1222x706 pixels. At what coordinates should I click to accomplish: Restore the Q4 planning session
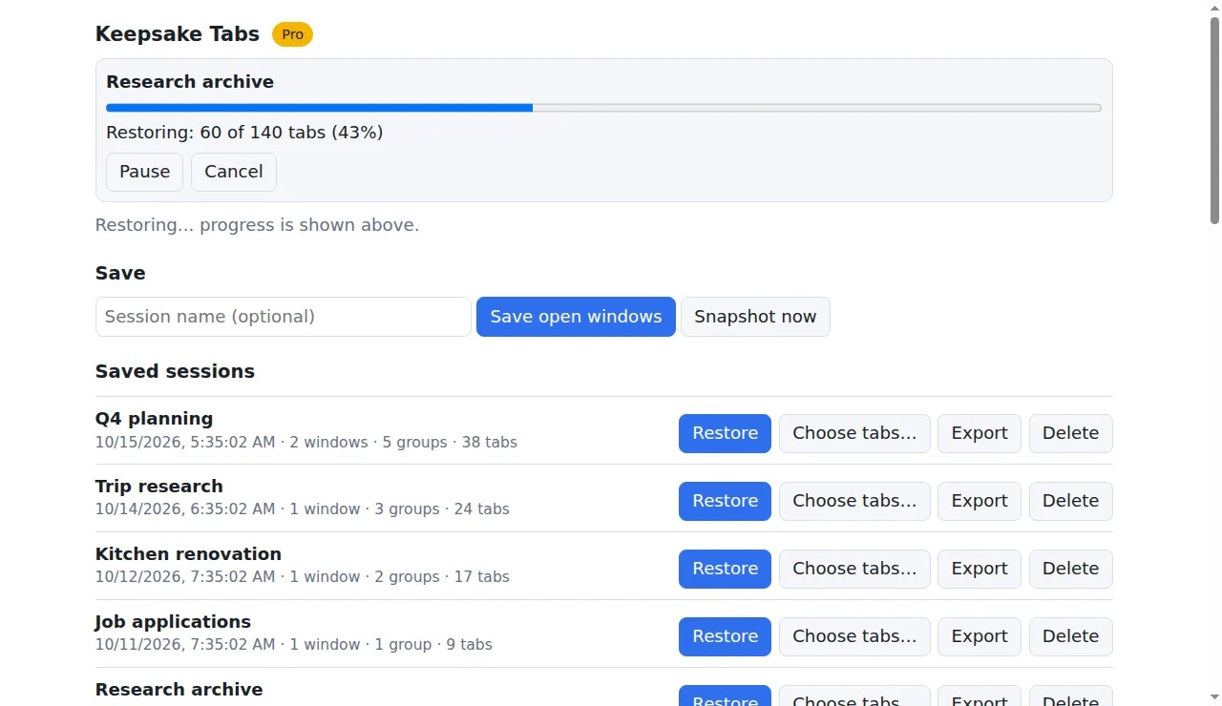725,433
